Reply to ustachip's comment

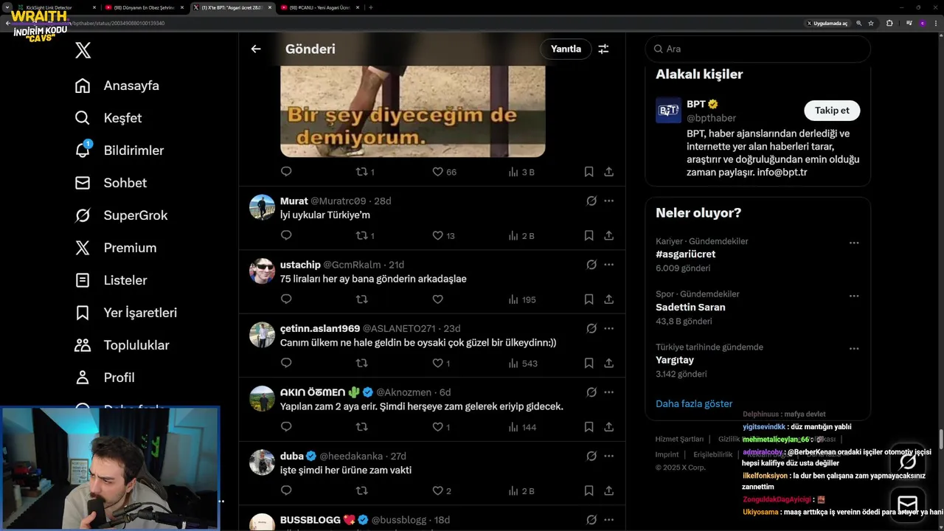[286, 299]
